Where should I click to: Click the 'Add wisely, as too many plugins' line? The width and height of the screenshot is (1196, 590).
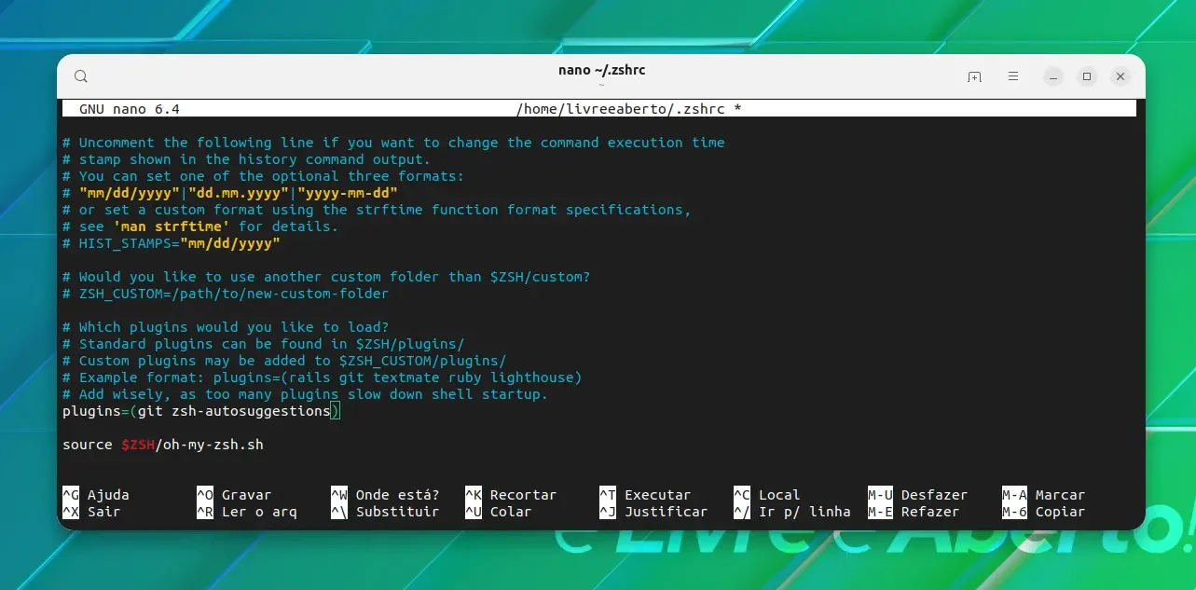pyautogui.click(x=306, y=394)
